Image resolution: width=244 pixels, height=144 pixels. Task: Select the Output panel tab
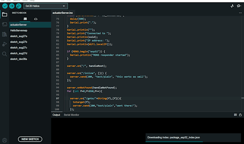coord(56,115)
